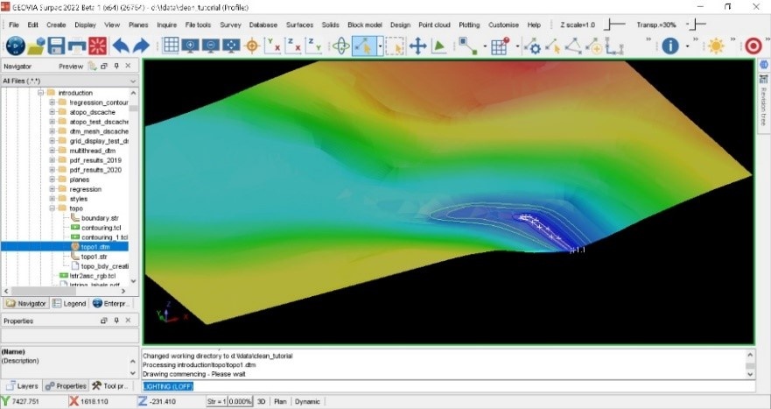
Task: Open the Block model menu
Action: pos(365,25)
